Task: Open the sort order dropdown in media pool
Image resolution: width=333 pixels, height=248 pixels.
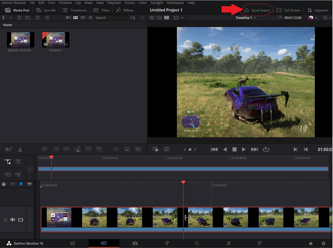Action: click(133, 18)
